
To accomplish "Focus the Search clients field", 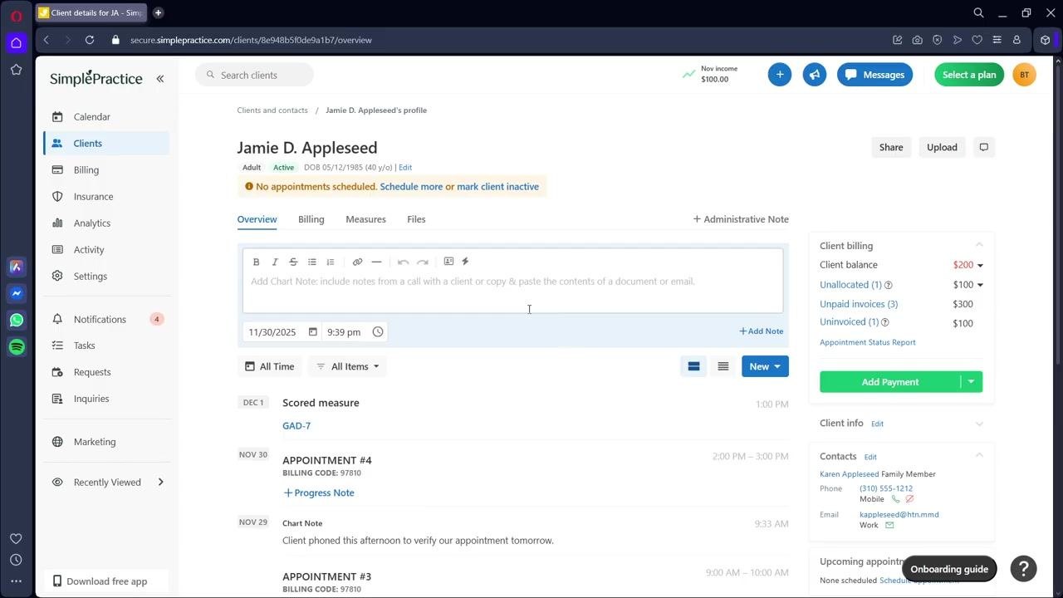I will pyautogui.click(x=255, y=75).
